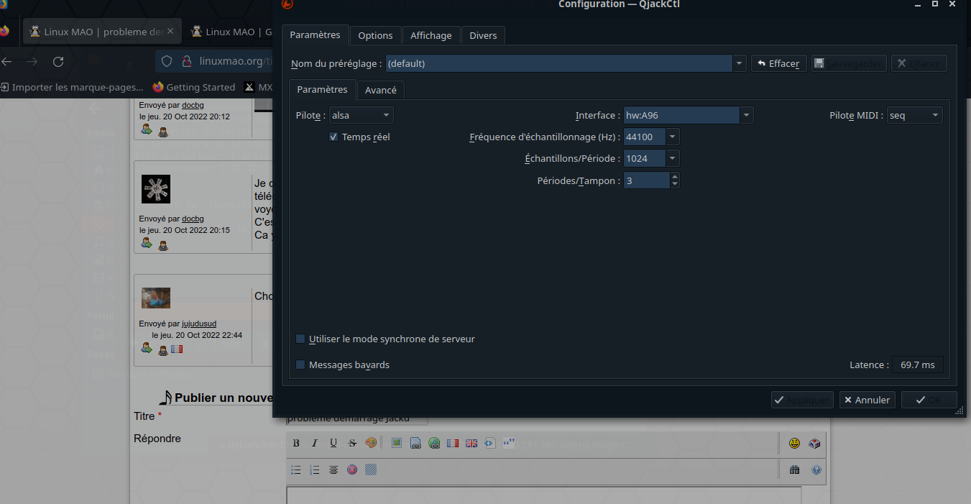This screenshot has height=504, width=971.
Task: Click the Latence value 69.7 ms
Action: [918, 365]
